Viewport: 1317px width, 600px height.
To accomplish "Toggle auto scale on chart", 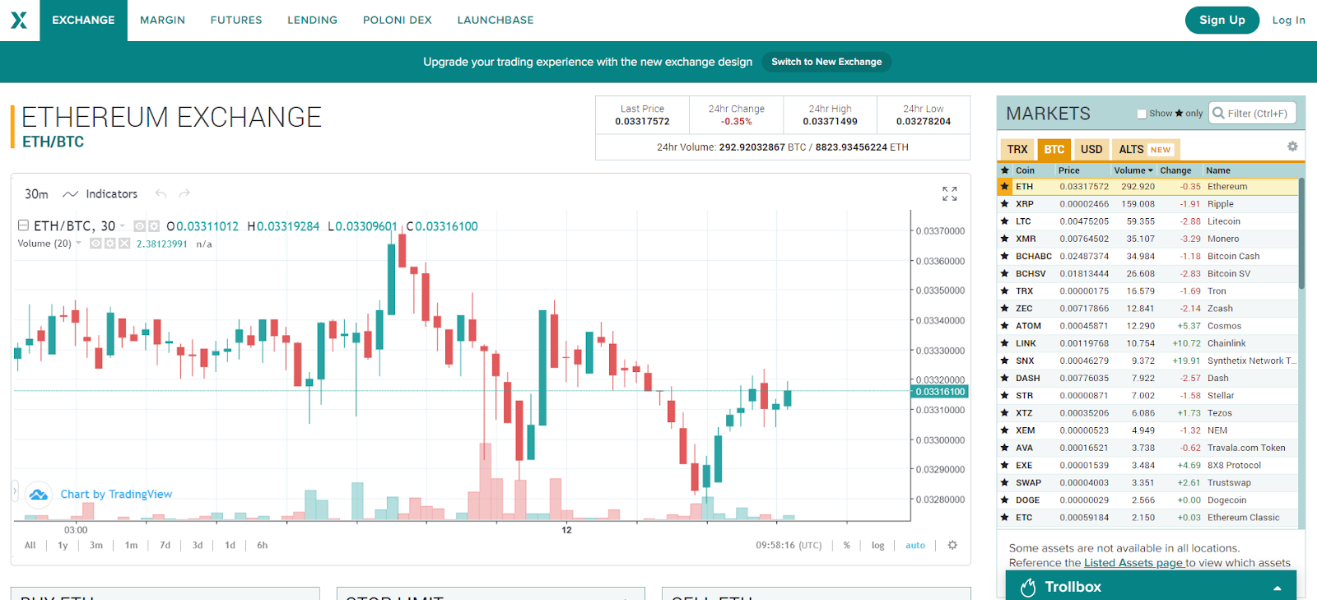I will point(915,545).
